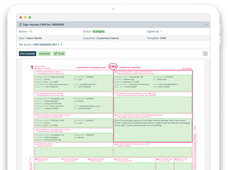Send the document via Email button
228x170 pixels.
59,54
